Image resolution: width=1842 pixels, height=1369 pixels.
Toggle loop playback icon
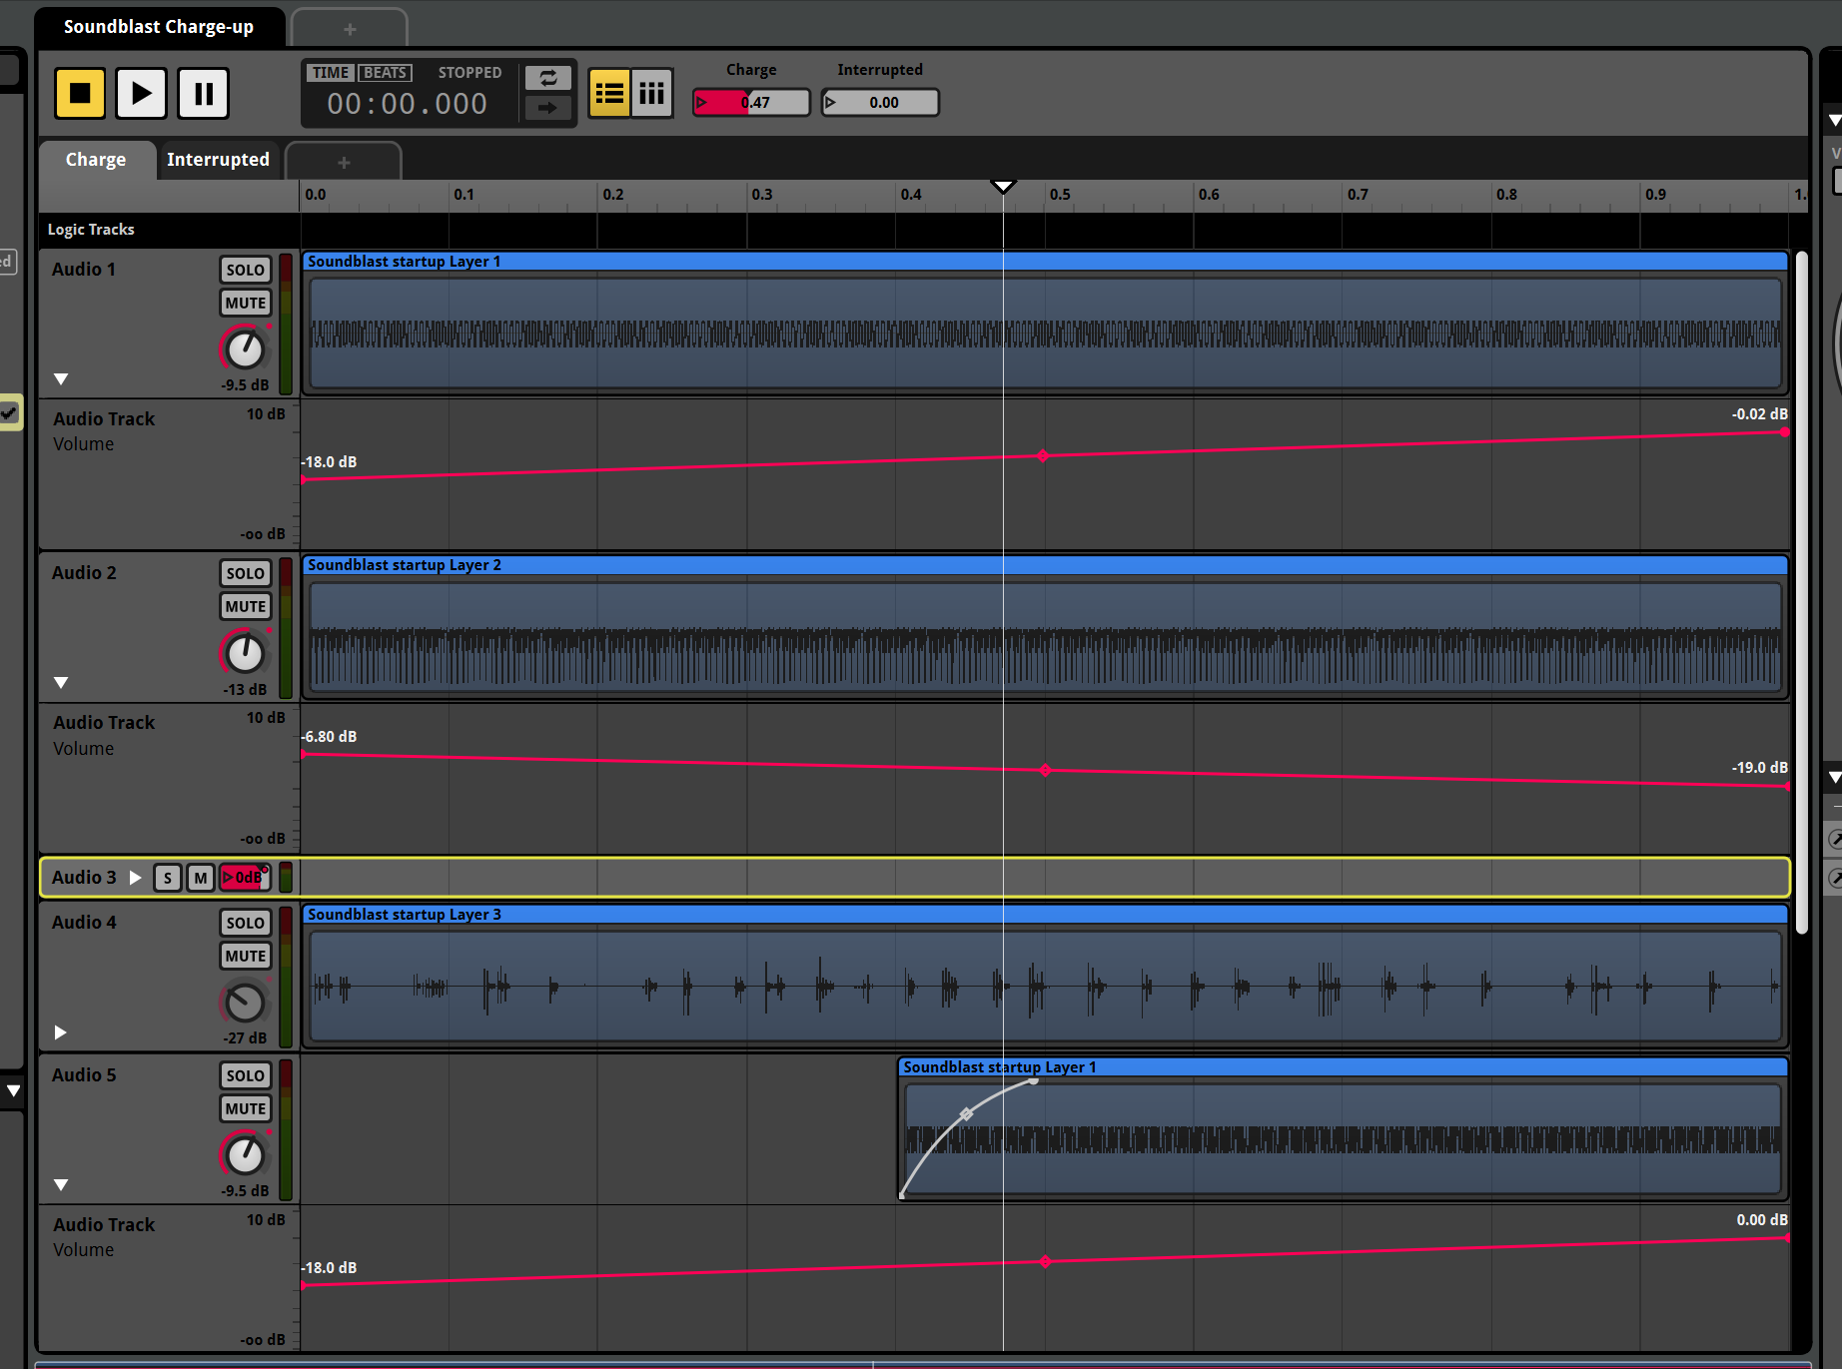[548, 78]
